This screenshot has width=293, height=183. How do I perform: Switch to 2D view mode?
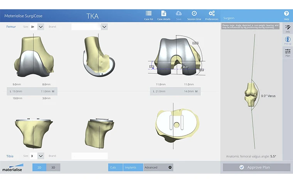(x=39, y=168)
